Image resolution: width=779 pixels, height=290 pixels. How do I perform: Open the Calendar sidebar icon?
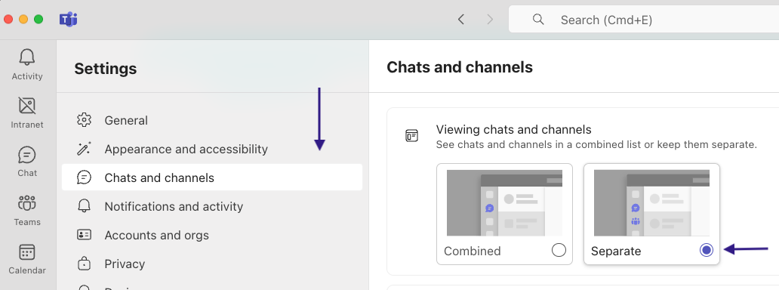coord(27,253)
